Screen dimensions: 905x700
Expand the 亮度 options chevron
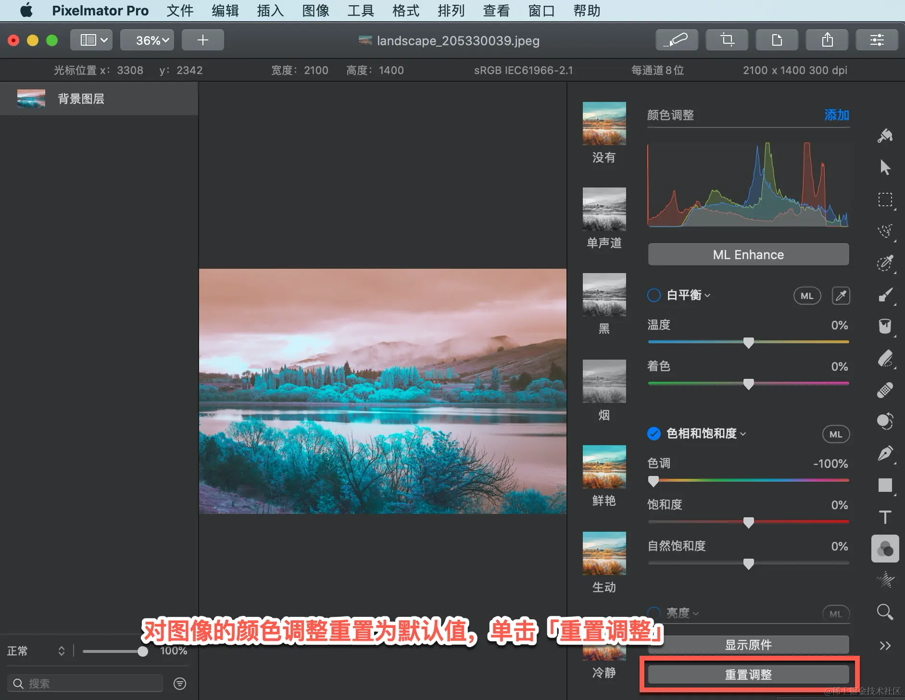696,613
